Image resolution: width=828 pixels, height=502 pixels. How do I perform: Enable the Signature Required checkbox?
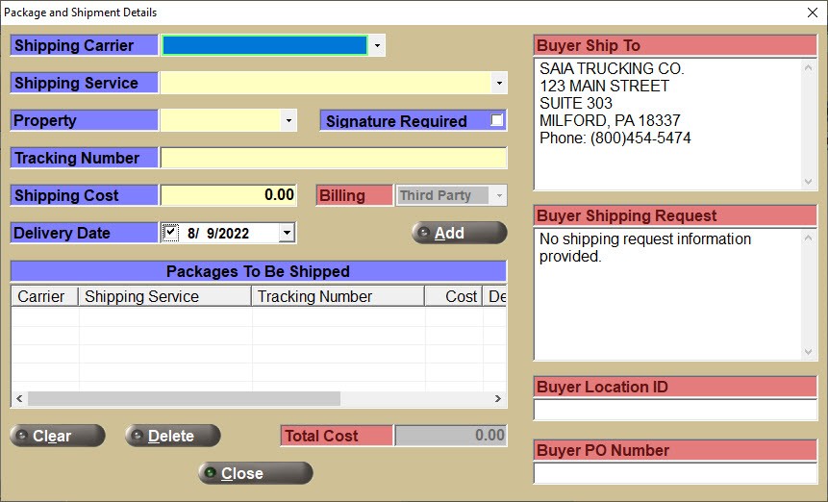pos(496,120)
